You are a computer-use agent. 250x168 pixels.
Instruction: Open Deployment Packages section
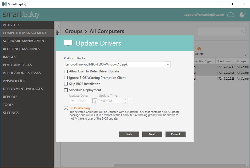(27, 89)
